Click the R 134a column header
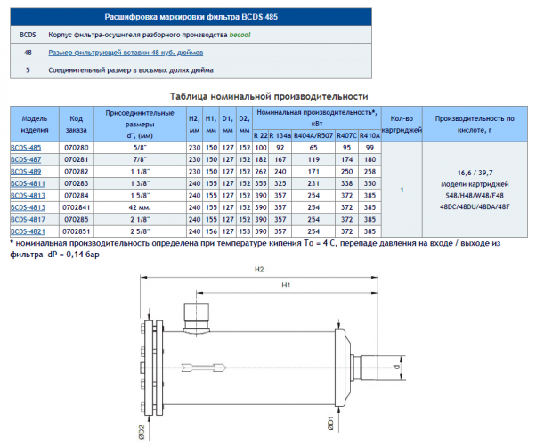This screenshot has width=536, height=445. [280, 135]
